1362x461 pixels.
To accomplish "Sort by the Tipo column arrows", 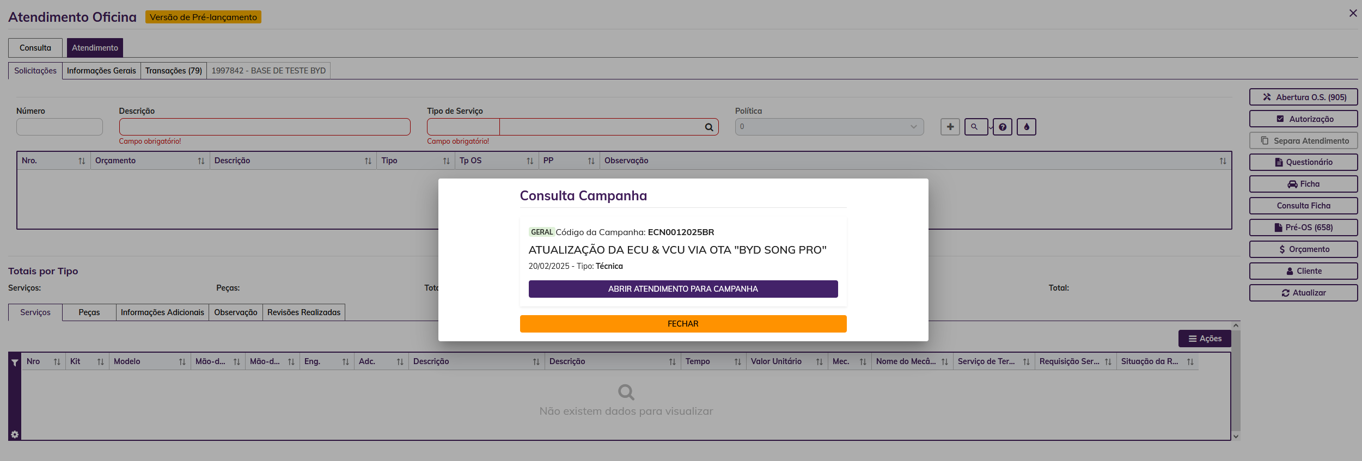I will click(446, 161).
